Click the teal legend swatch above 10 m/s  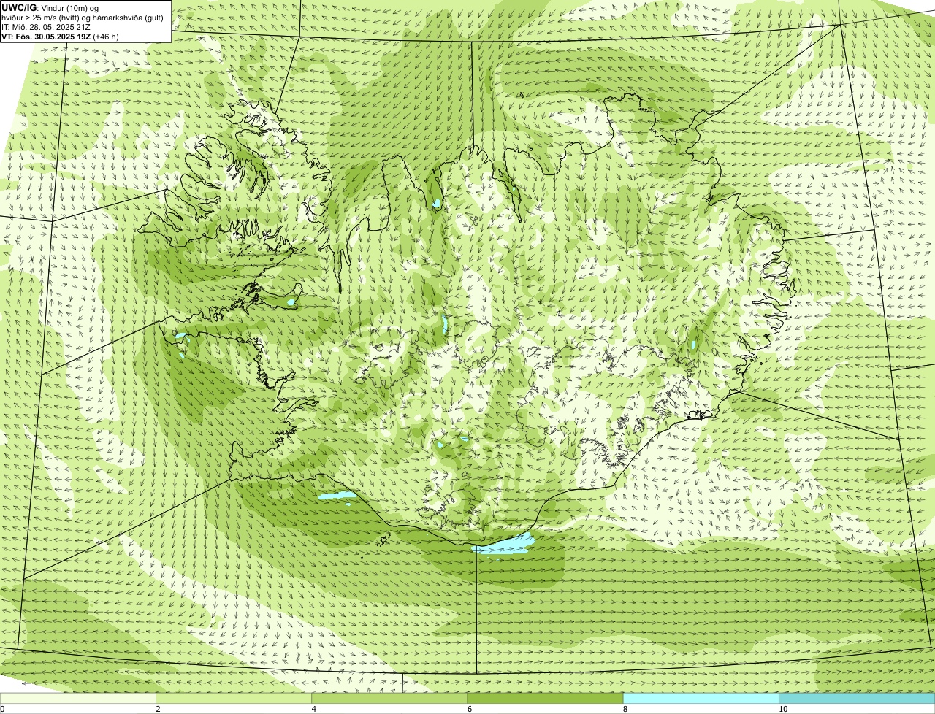pyautogui.click(x=857, y=698)
